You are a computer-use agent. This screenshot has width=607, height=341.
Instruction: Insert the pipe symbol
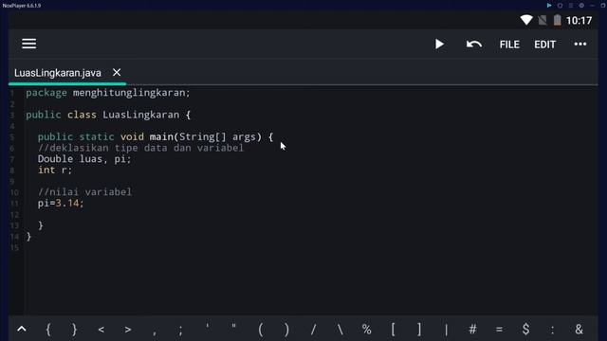coord(446,330)
